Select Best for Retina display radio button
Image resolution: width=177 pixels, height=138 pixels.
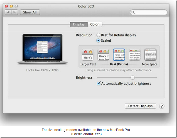point(98,35)
